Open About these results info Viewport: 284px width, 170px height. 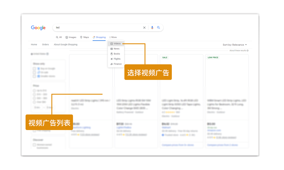click(239, 51)
